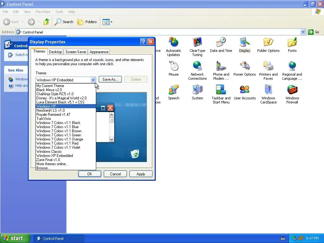This screenshot has width=324, height=243.
Task: Click OK in Display Properties
Action: [90, 174]
